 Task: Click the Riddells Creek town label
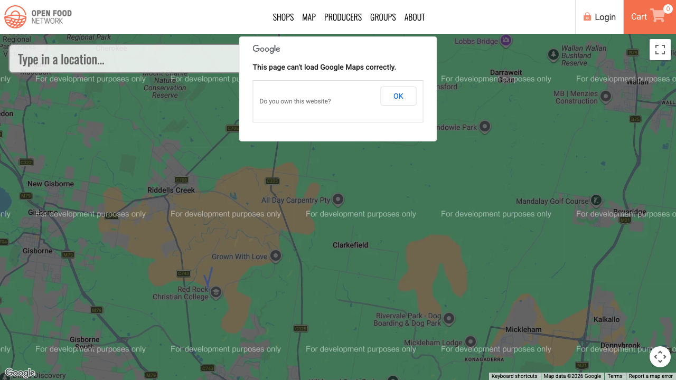[x=171, y=190]
